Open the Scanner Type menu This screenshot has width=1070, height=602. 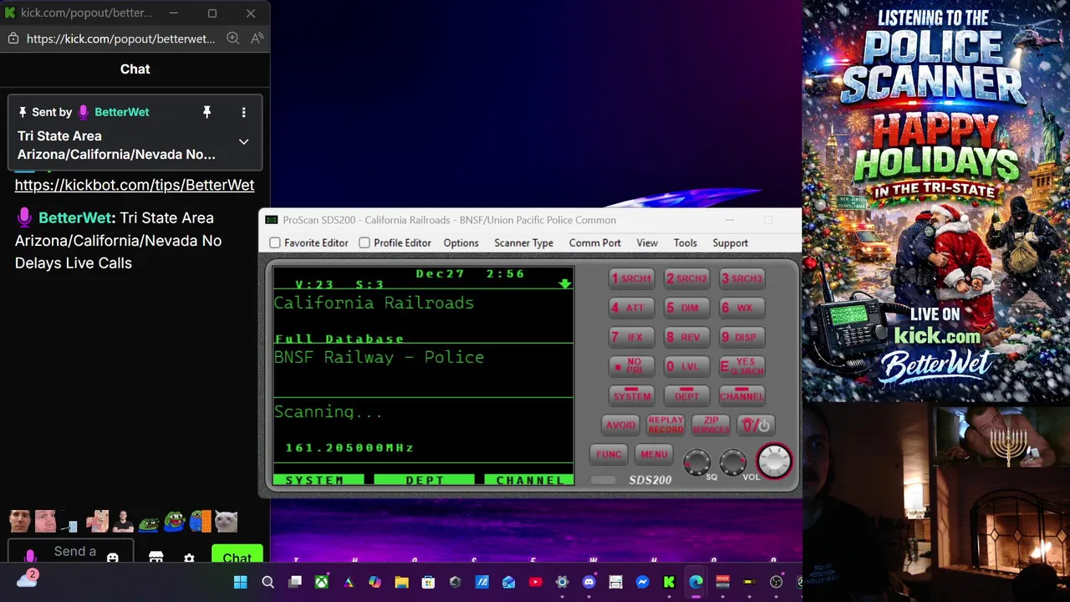(x=523, y=242)
